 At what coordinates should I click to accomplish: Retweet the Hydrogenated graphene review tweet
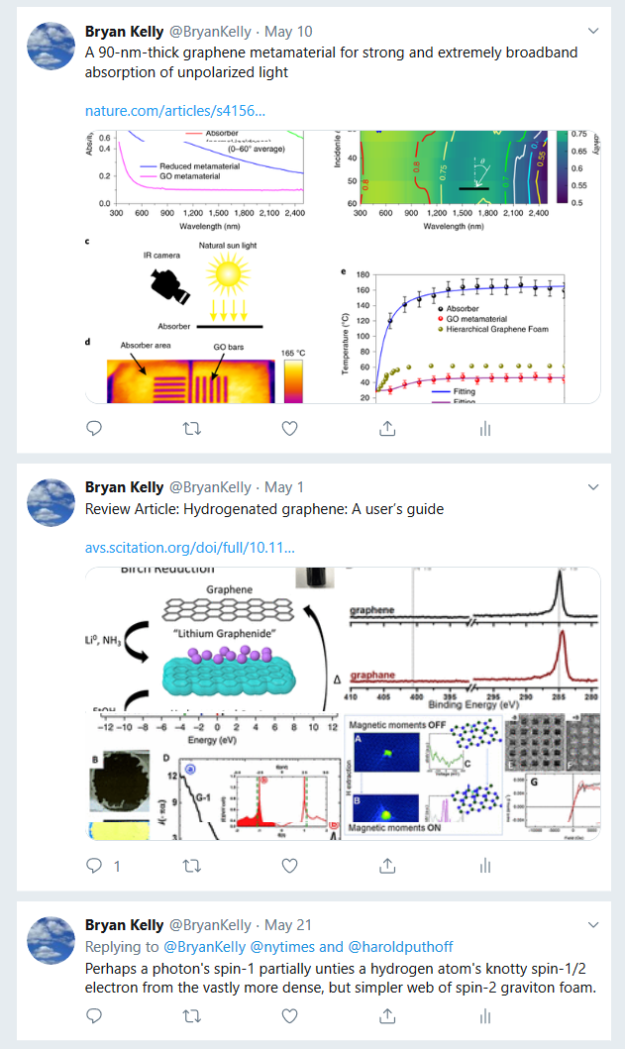pos(192,866)
